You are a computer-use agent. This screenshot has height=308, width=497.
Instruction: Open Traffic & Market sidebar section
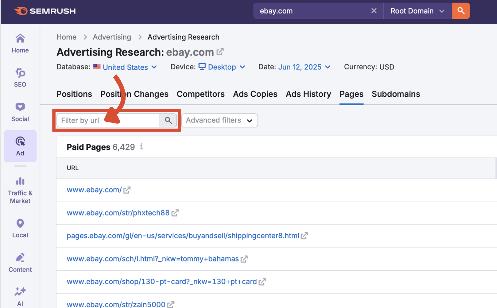(x=20, y=191)
